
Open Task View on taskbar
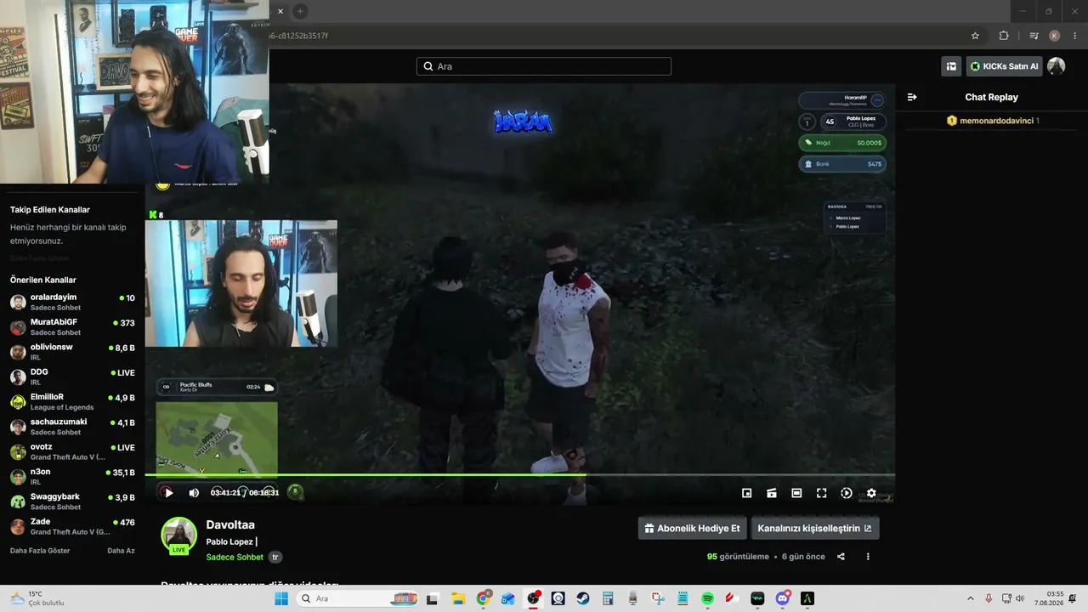[x=433, y=598]
